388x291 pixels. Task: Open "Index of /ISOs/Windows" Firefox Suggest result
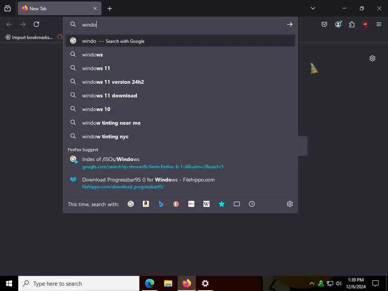(x=180, y=163)
